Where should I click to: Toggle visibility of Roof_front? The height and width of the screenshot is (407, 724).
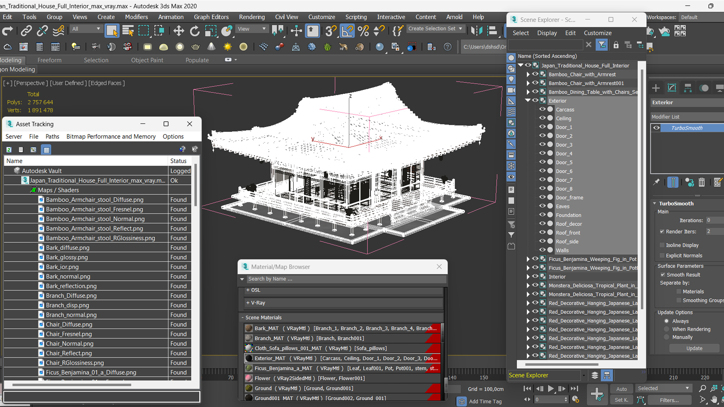pos(542,233)
